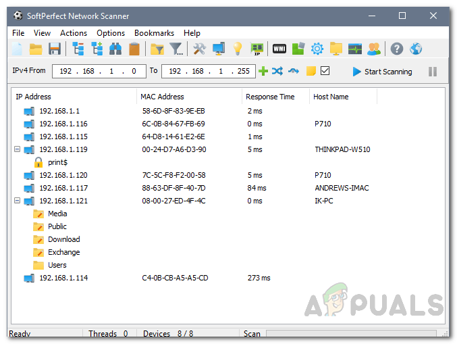Screen dimensions: 457x344
Task: Save results with floppy disk icon
Action: point(54,49)
